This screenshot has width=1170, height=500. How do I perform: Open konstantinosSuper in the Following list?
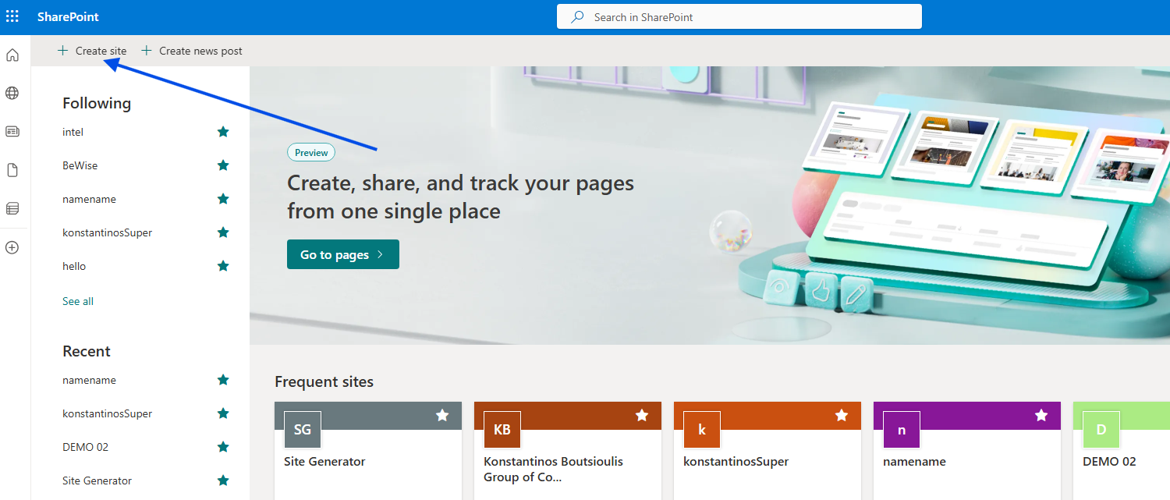(107, 232)
